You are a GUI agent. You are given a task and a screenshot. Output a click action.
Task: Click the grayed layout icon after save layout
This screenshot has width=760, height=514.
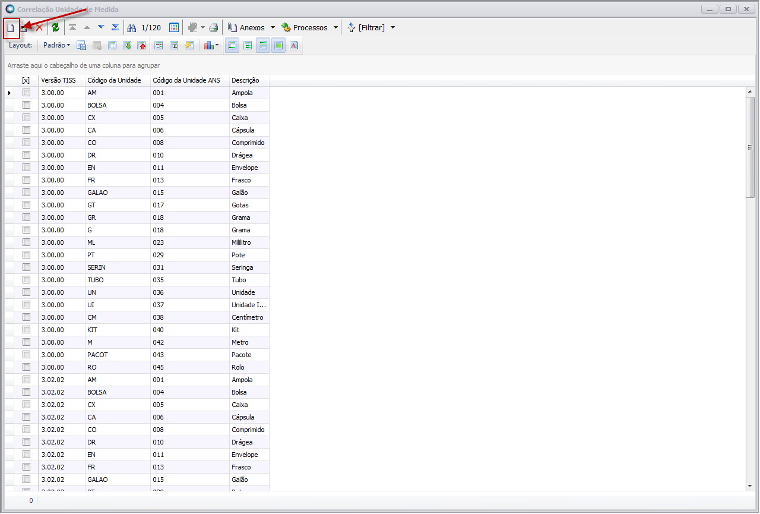tap(97, 45)
